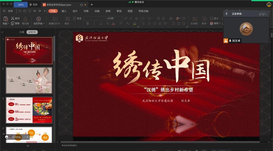The width and height of the screenshot is (273, 151).
Task: Click the Arrange (排列) layers icon
Action: point(212,23)
